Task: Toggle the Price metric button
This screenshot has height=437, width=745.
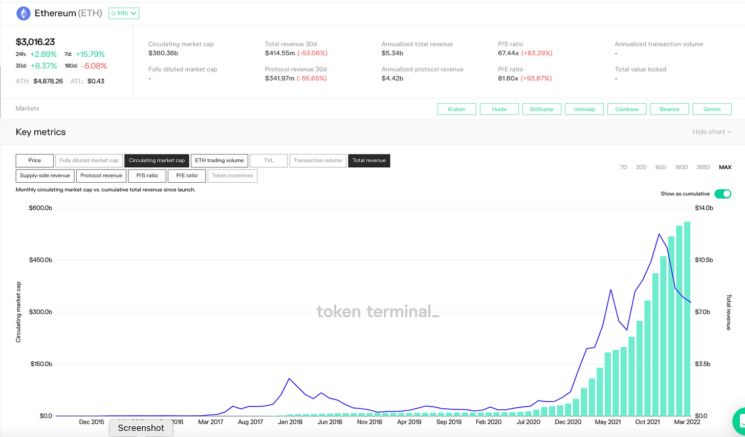Action: pos(35,161)
